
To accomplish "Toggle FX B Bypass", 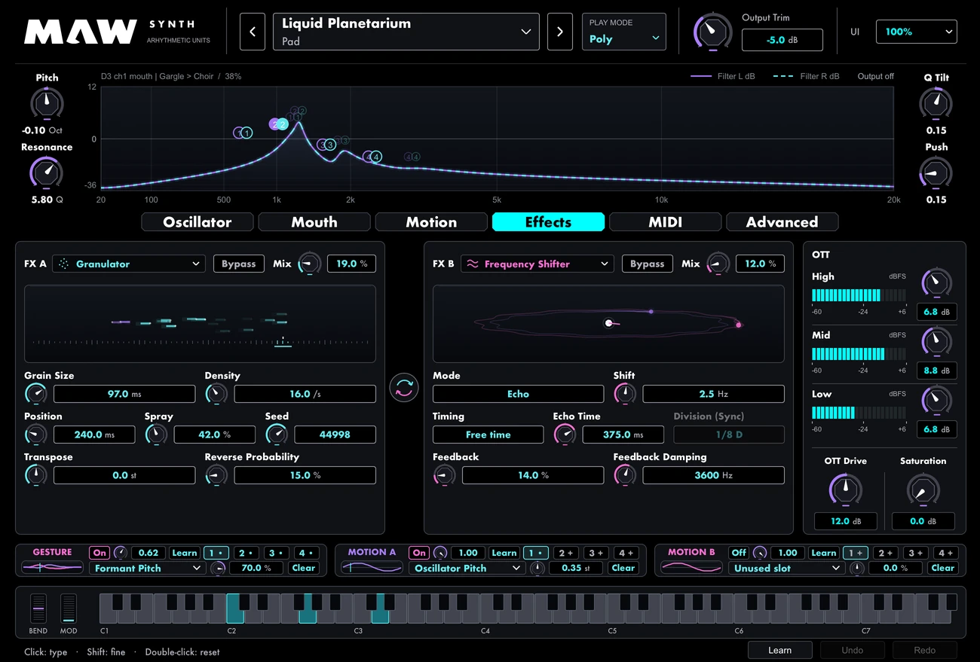I will tap(647, 264).
